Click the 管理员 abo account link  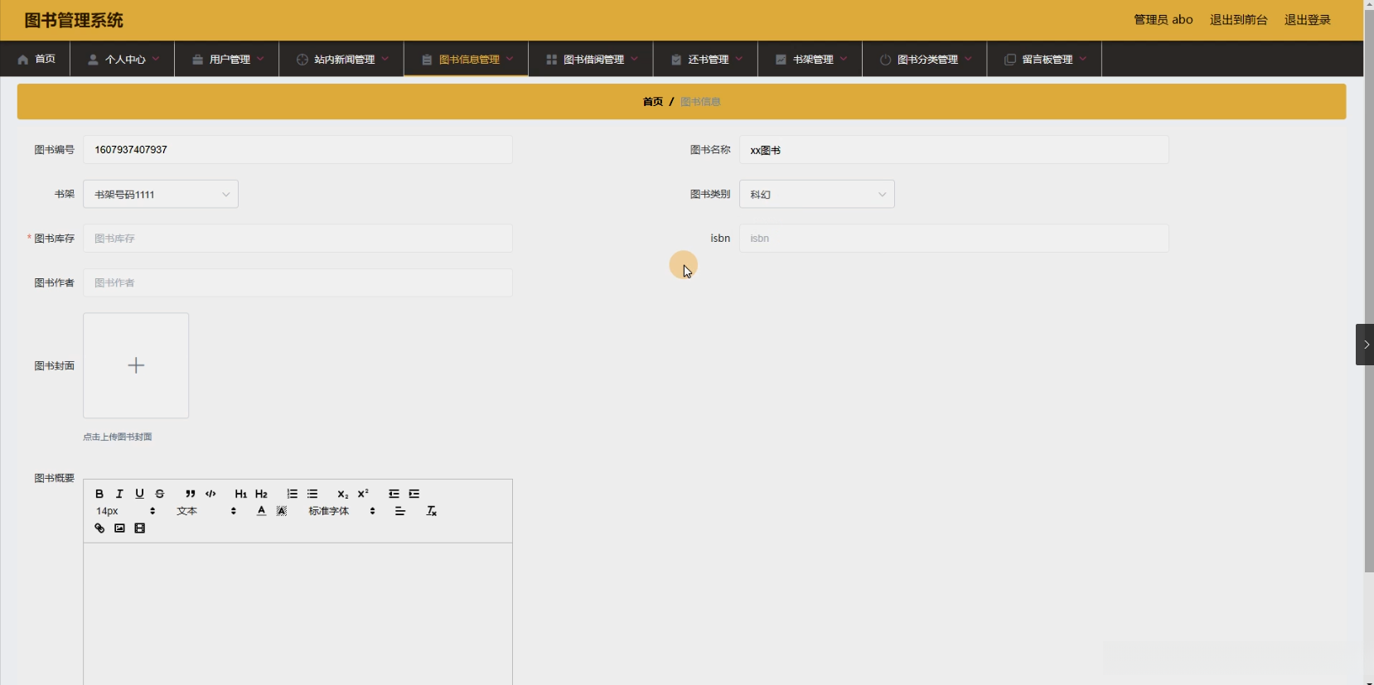(x=1164, y=20)
